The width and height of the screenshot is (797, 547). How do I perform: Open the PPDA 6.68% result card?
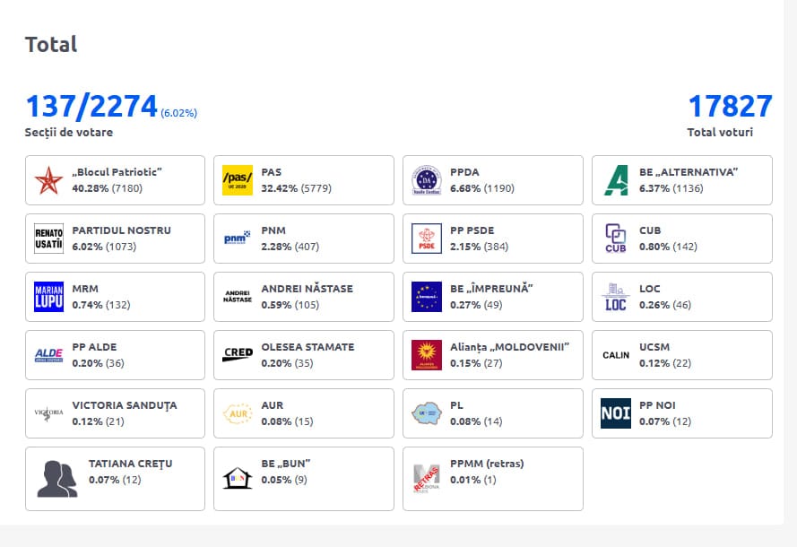point(492,180)
